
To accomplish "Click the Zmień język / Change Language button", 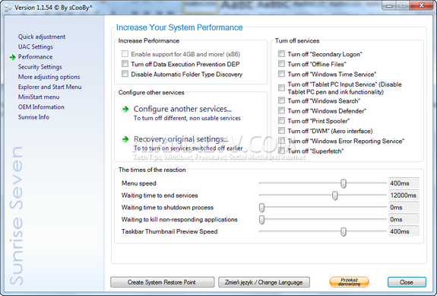I will [264, 282].
